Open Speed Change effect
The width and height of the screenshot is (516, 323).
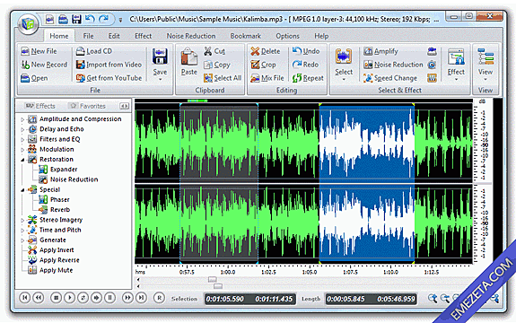click(390, 78)
